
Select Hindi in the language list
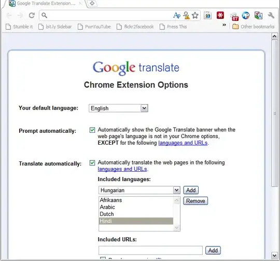tap(136, 221)
